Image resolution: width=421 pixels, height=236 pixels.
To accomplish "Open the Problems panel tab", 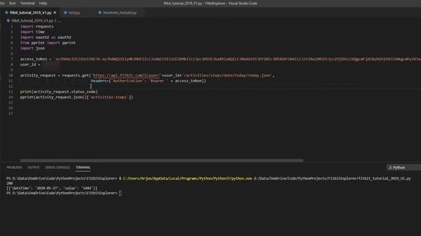I will click(14, 167).
